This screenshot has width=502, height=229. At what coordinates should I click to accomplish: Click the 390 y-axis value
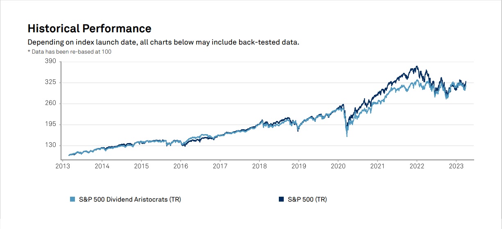click(x=50, y=61)
